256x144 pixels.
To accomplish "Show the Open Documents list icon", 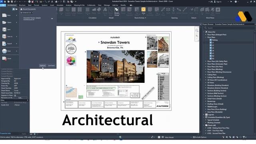I will (16, 9).
